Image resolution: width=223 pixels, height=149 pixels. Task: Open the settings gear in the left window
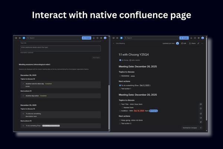pyautogui.click(x=101, y=38)
